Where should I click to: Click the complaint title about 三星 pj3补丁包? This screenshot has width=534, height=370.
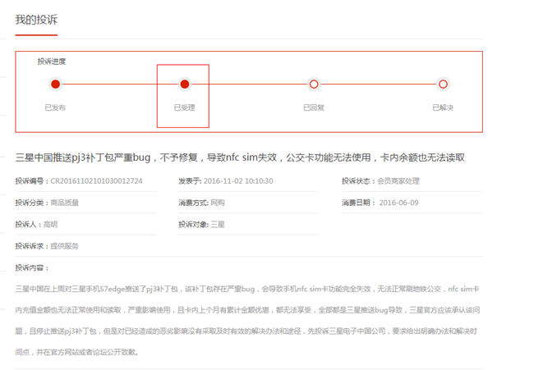click(240, 157)
